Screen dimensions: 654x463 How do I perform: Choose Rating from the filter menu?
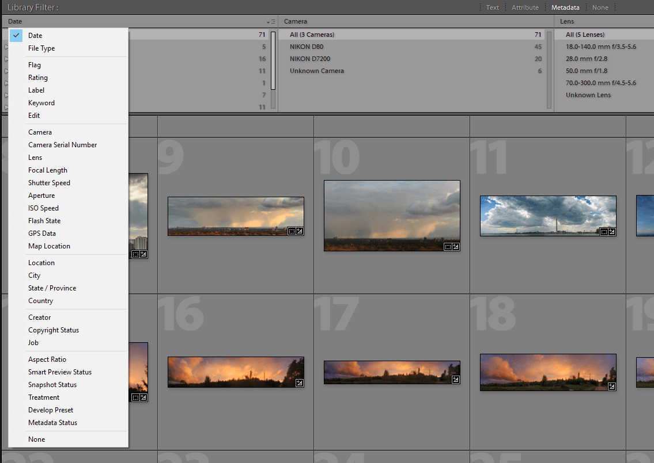68,78
